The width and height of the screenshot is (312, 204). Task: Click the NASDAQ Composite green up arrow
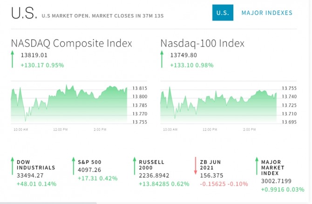pos(13,60)
